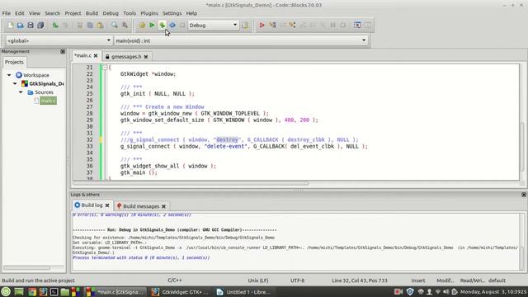Open the Find dialog with magnifier icon

click(115, 26)
